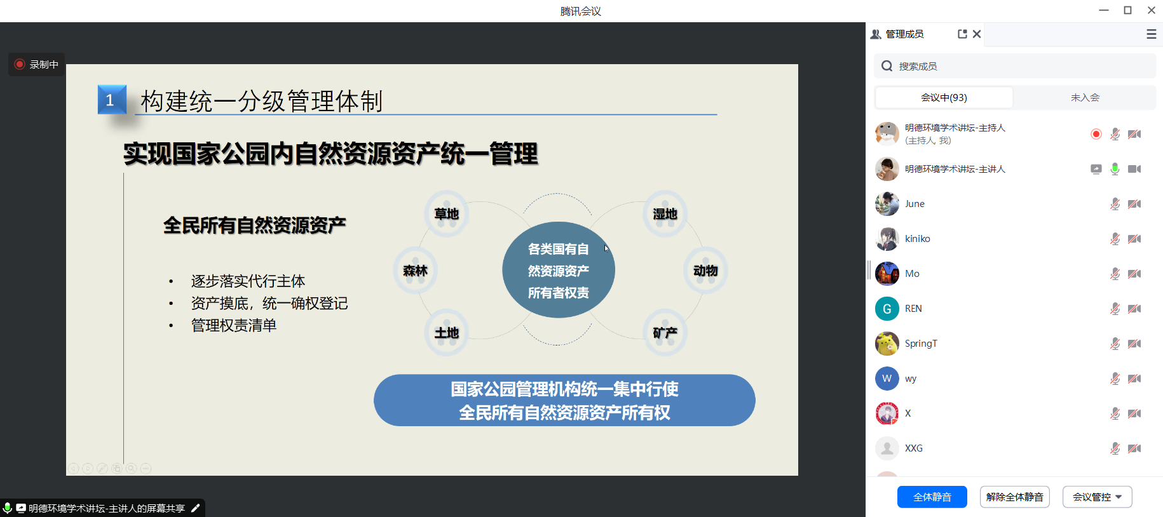1163x517 pixels.
Task: Click June's avatar in member list
Action: coord(887,204)
